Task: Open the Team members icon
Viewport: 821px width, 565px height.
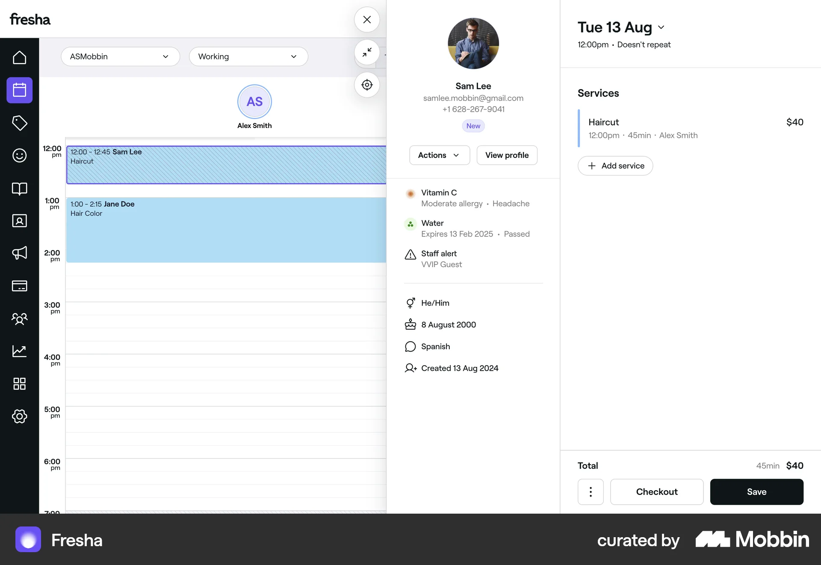Action: 19,318
